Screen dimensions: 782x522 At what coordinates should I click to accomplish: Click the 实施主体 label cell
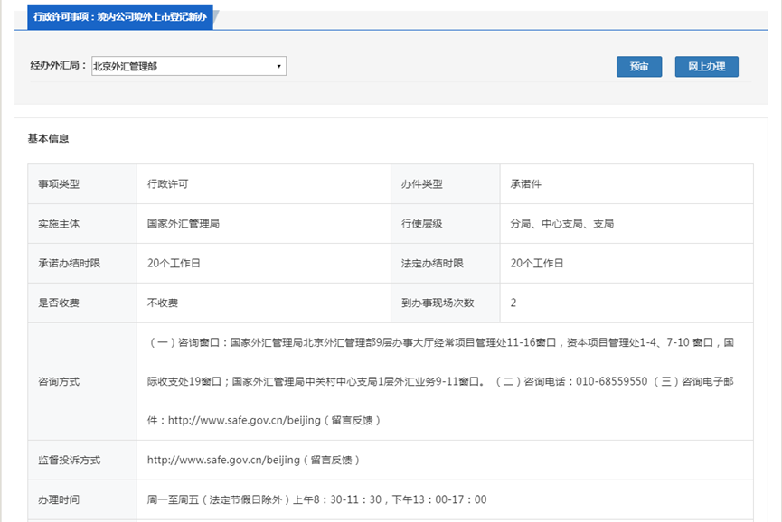82,224
